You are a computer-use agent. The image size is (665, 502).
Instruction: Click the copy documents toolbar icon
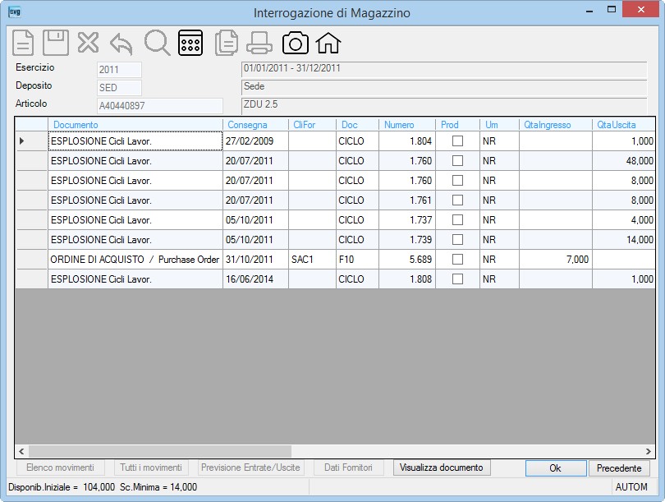(x=226, y=43)
